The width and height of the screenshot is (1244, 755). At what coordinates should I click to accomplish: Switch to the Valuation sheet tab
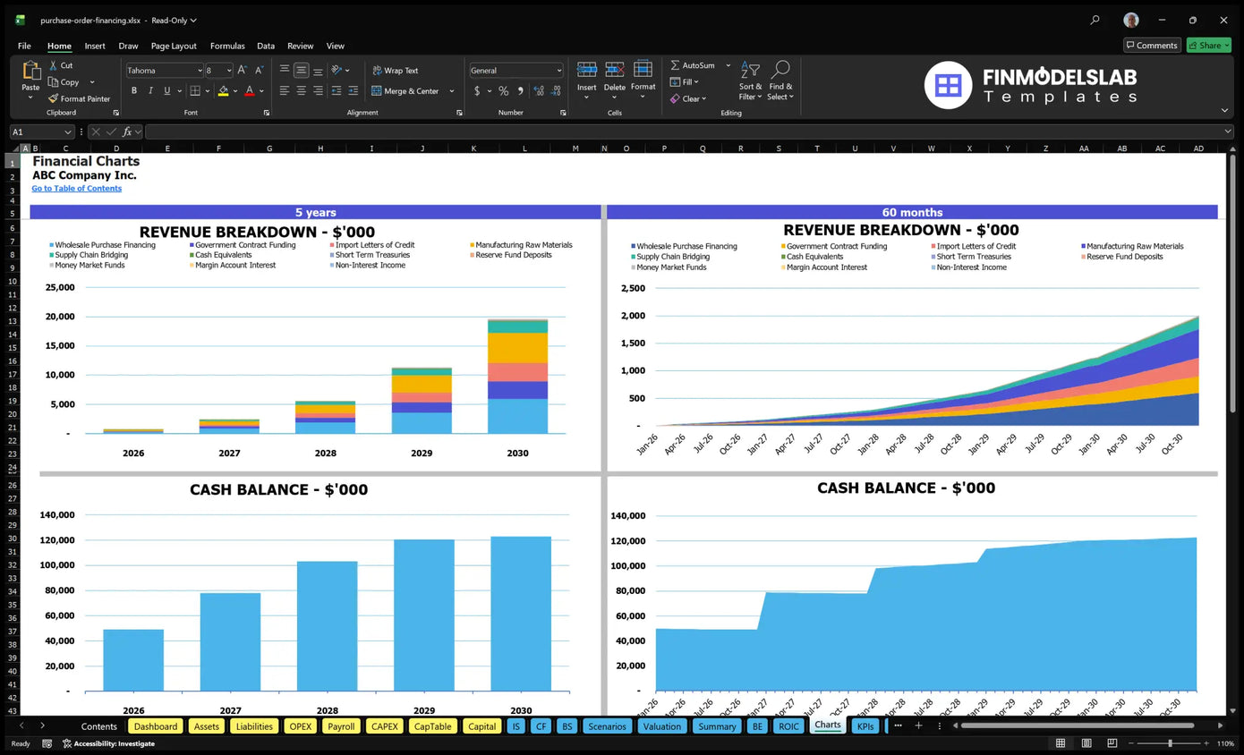pyautogui.click(x=662, y=726)
